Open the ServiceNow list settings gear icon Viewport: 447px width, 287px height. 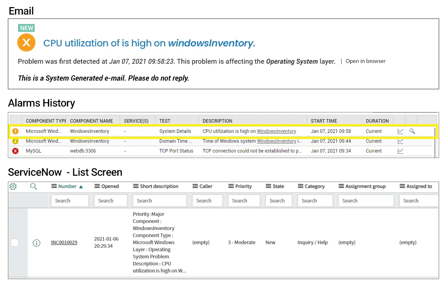tap(13, 186)
